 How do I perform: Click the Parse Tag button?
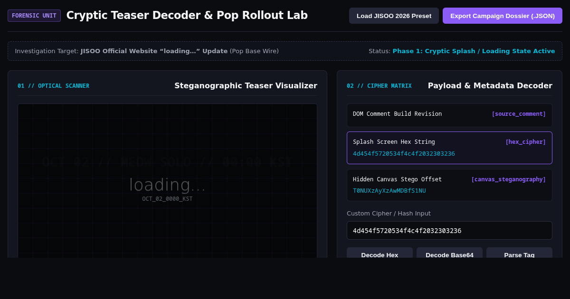pos(519,253)
